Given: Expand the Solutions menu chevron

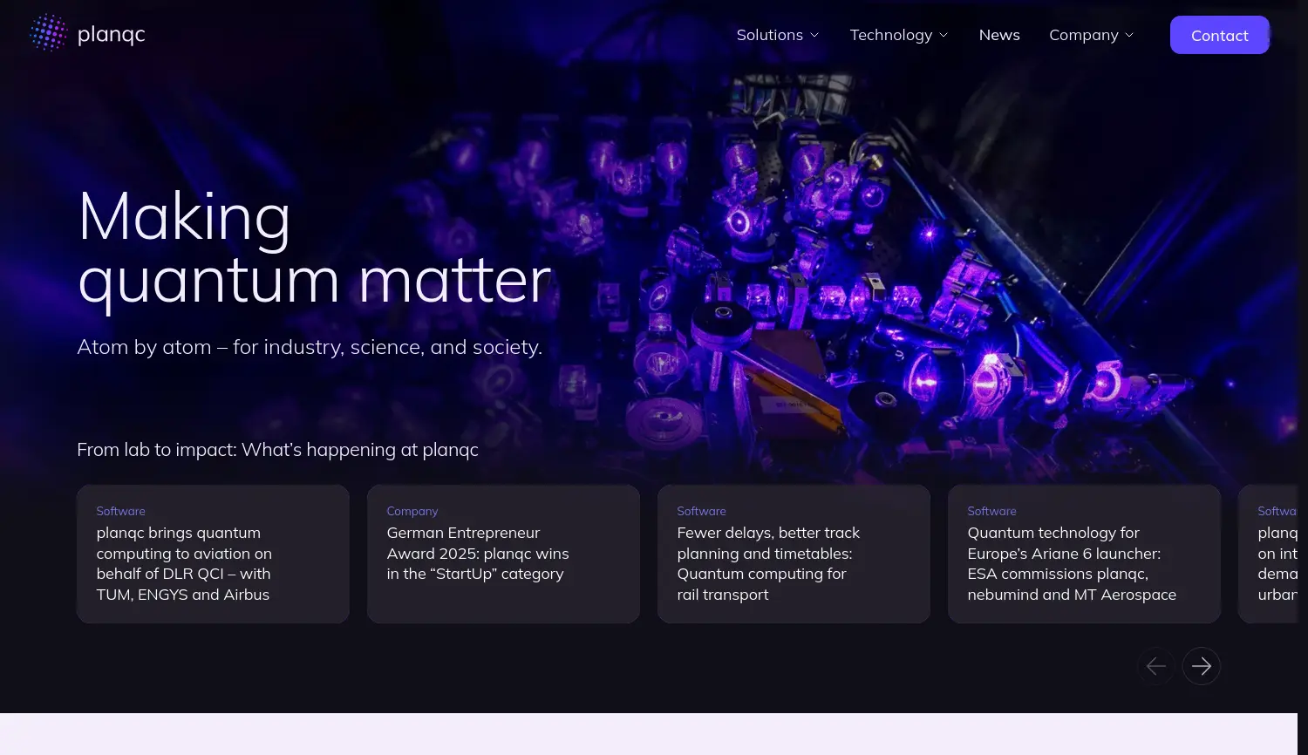Looking at the screenshot, I should coord(814,36).
